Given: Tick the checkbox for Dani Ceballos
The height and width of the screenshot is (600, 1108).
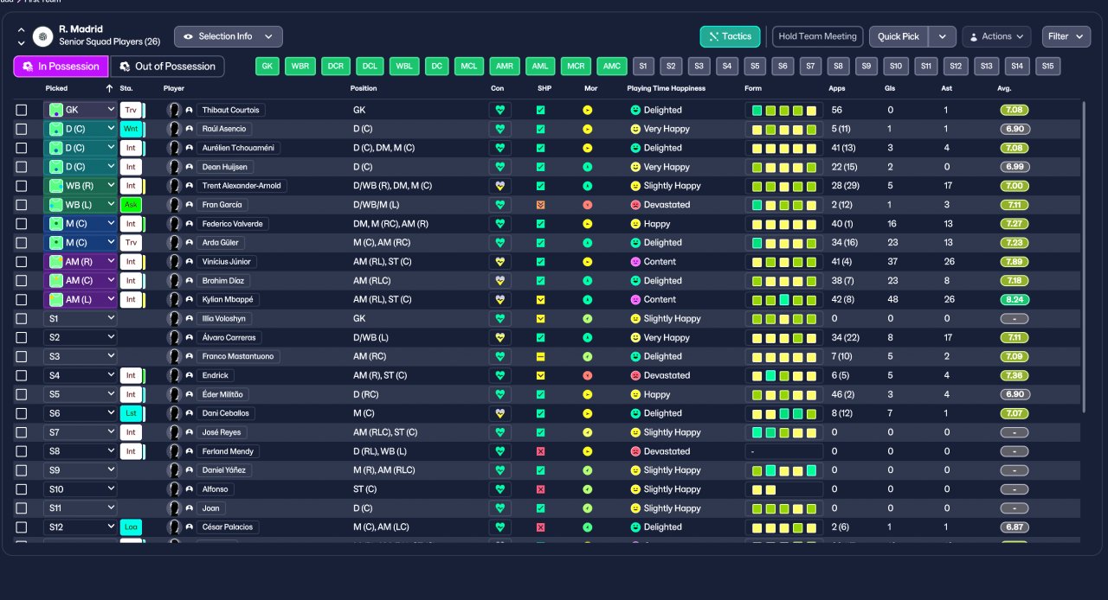Looking at the screenshot, I should click(22, 413).
